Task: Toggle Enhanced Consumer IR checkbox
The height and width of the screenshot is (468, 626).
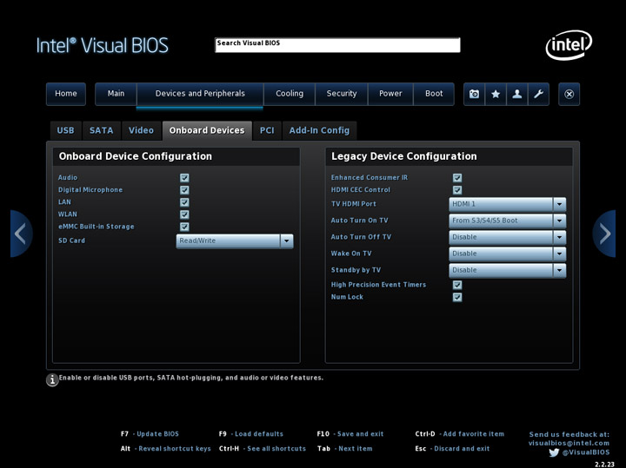Action: click(x=457, y=178)
